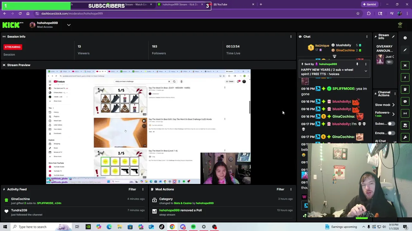Switch to hohohope999 Stream Kick tab
Viewport: 412px width, 231px height.
click(180, 4)
